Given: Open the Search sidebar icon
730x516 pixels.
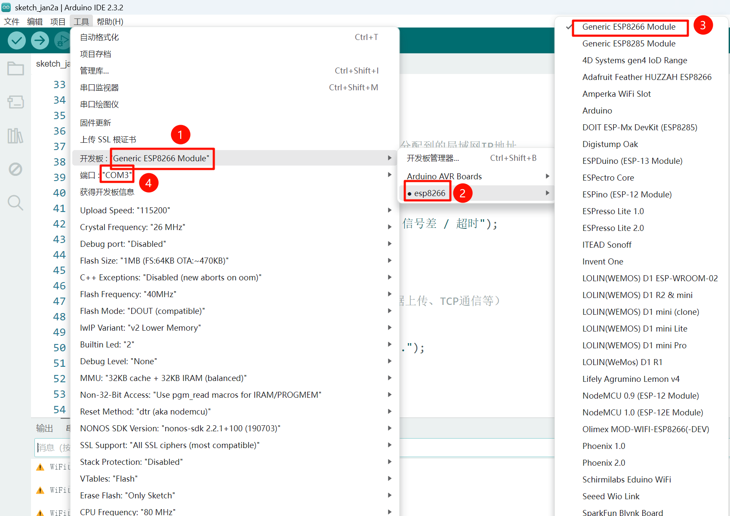Looking at the screenshot, I should coord(15,203).
